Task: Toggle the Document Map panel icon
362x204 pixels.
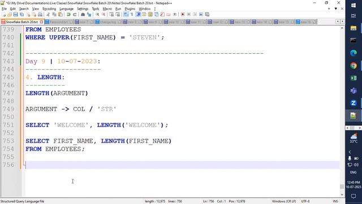Action: (150, 14)
